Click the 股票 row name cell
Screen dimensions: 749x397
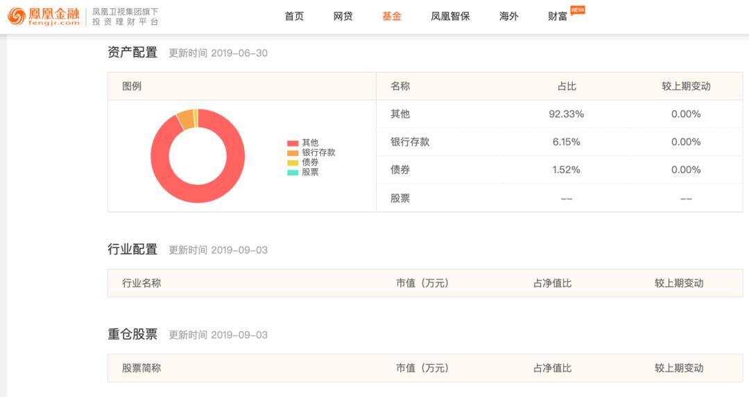point(400,198)
